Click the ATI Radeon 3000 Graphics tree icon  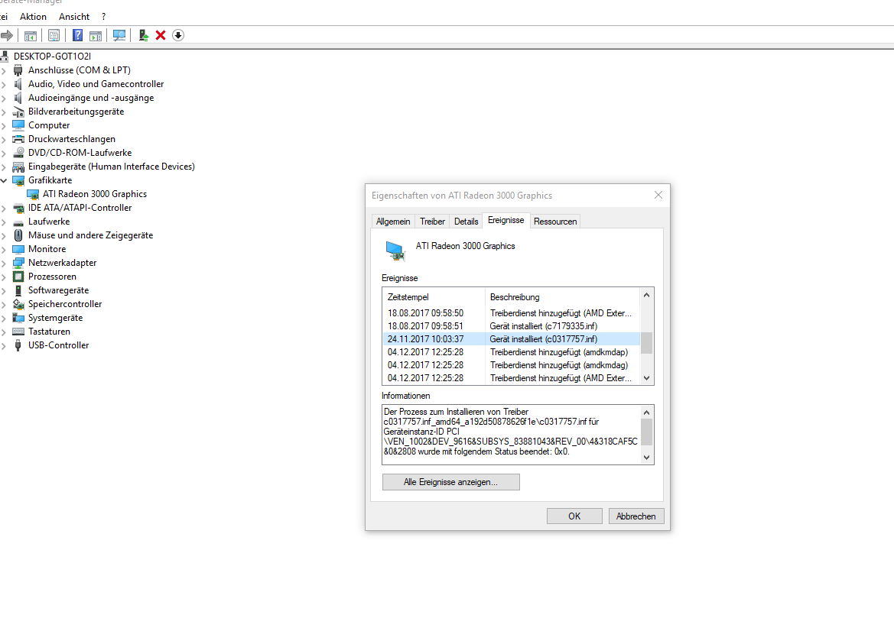coord(33,194)
